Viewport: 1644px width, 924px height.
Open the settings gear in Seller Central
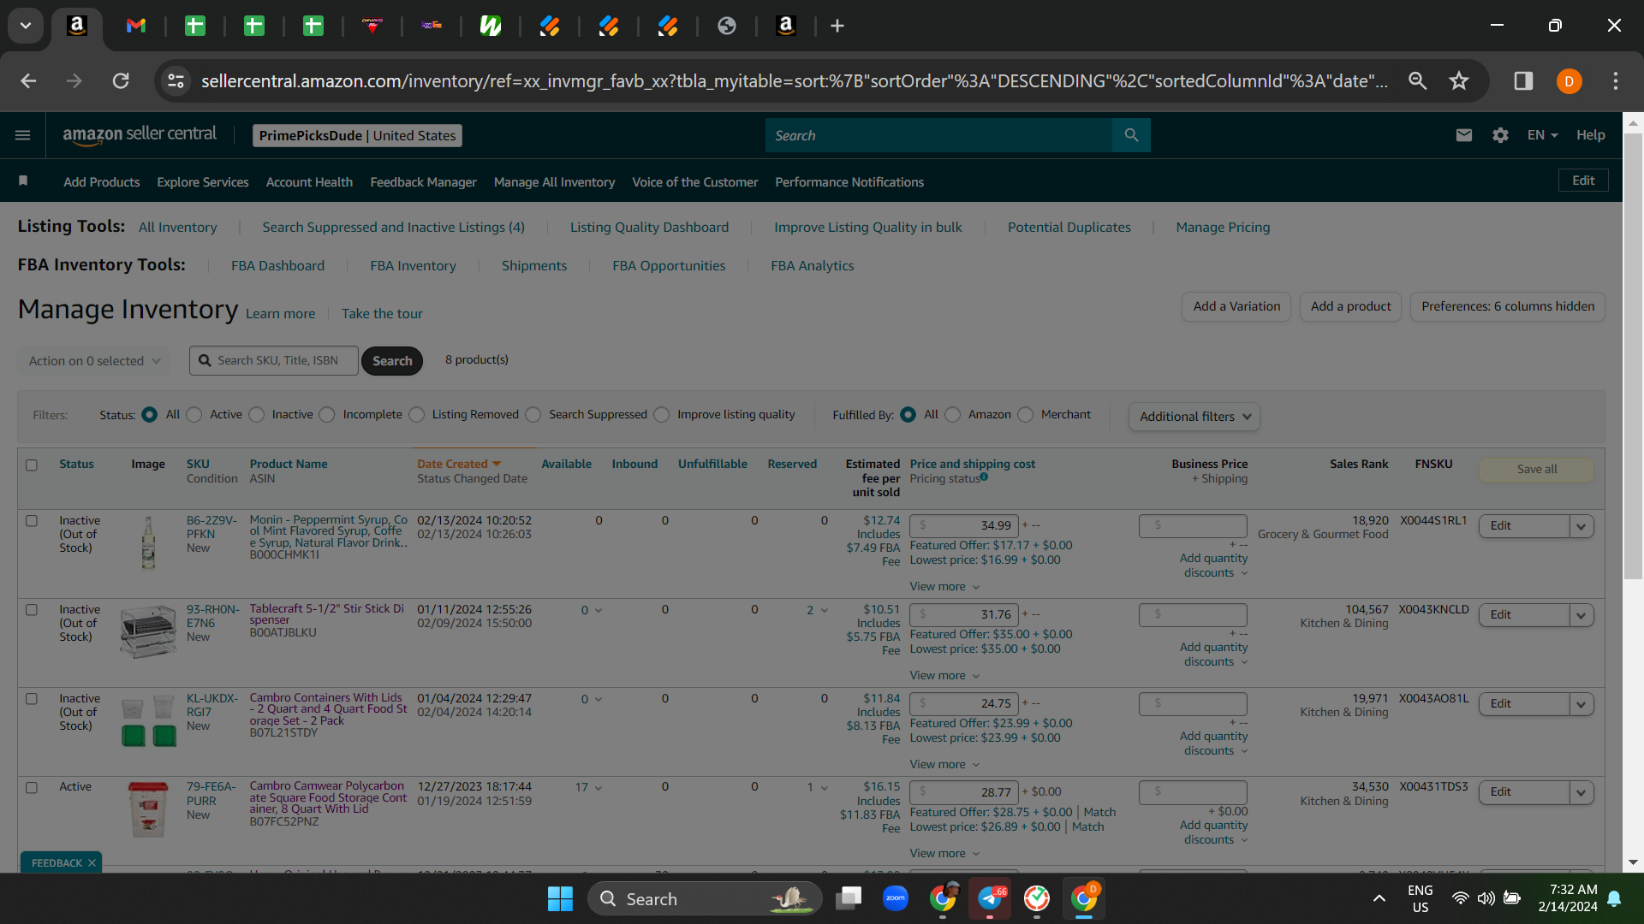pyautogui.click(x=1500, y=135)
